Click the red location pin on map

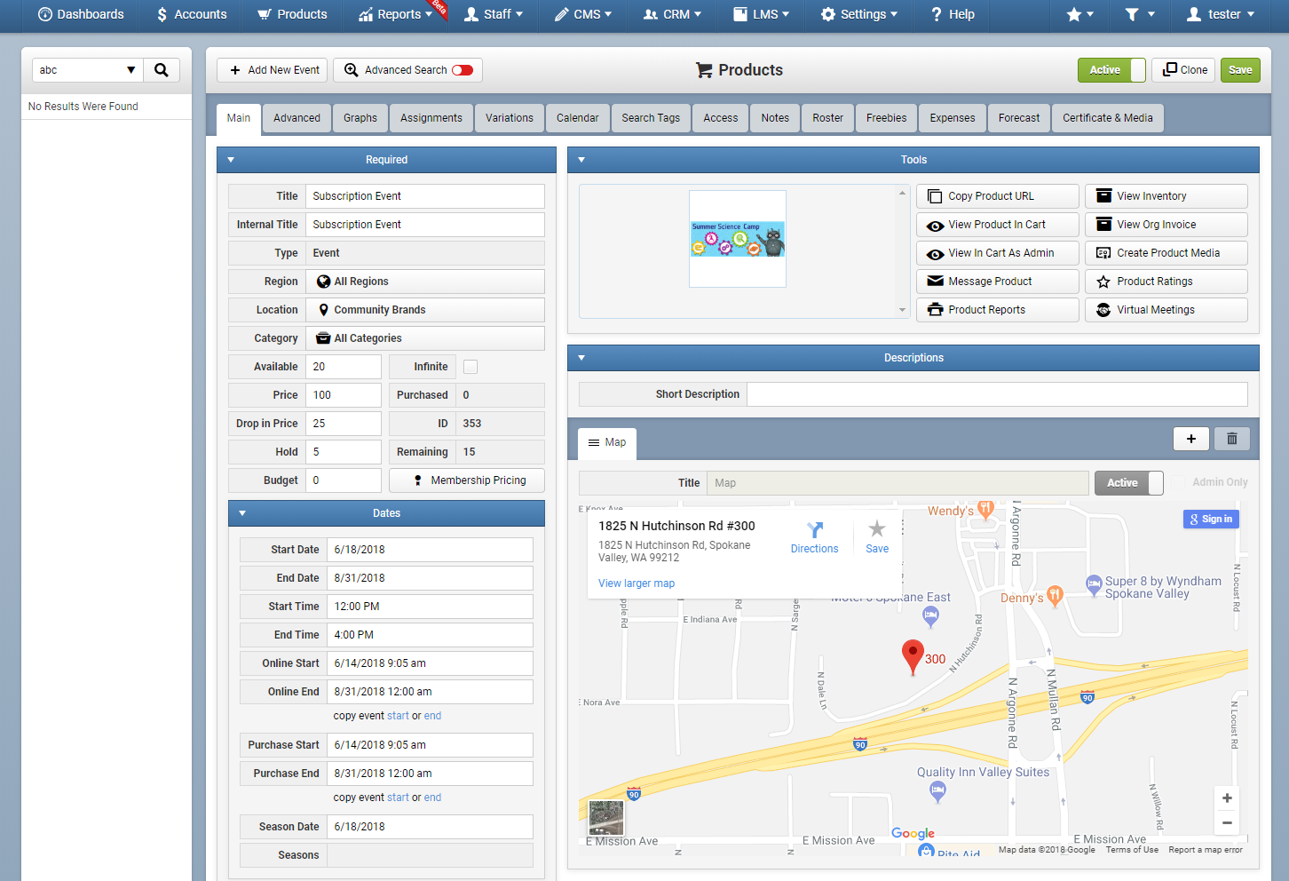(x=913, y=657)
